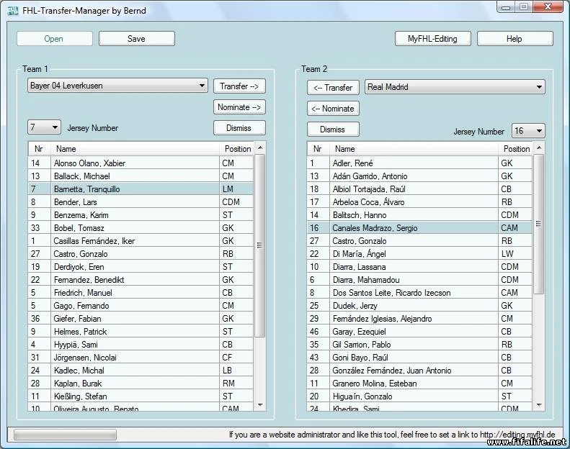The height and width of the screenshot is (449, 570).
Task: Select Gago, Fernando row
Action: point(141,306)
